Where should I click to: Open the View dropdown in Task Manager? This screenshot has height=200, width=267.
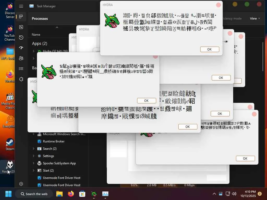click(x=255, y=18)
